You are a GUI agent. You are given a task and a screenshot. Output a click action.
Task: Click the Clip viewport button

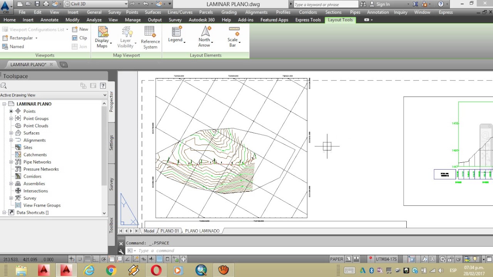coord(80,38)
